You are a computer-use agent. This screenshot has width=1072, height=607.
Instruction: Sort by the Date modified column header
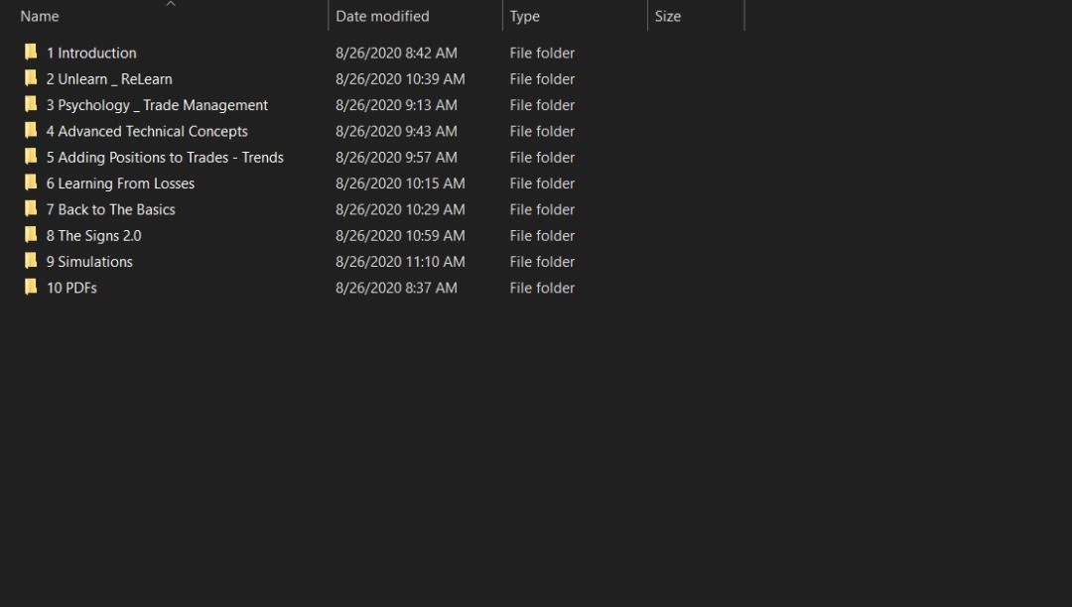tap(382, 17)
